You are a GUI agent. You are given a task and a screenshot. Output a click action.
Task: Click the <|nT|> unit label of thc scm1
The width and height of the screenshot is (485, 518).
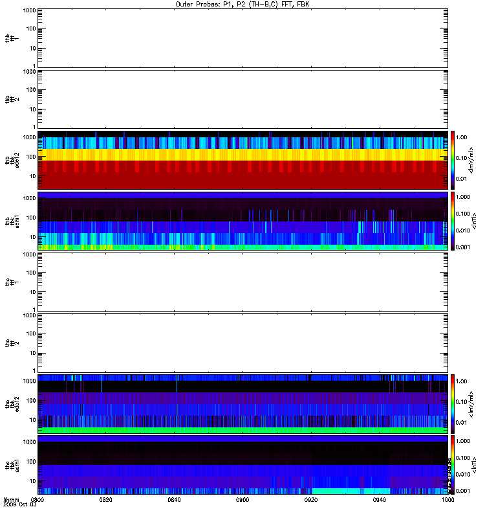click(474, 464)
